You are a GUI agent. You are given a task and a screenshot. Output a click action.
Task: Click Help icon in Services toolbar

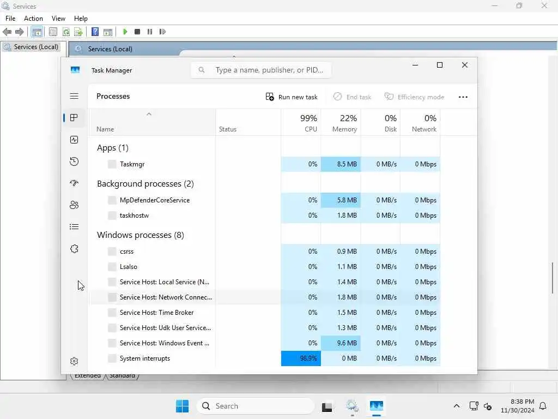[95, 32]
